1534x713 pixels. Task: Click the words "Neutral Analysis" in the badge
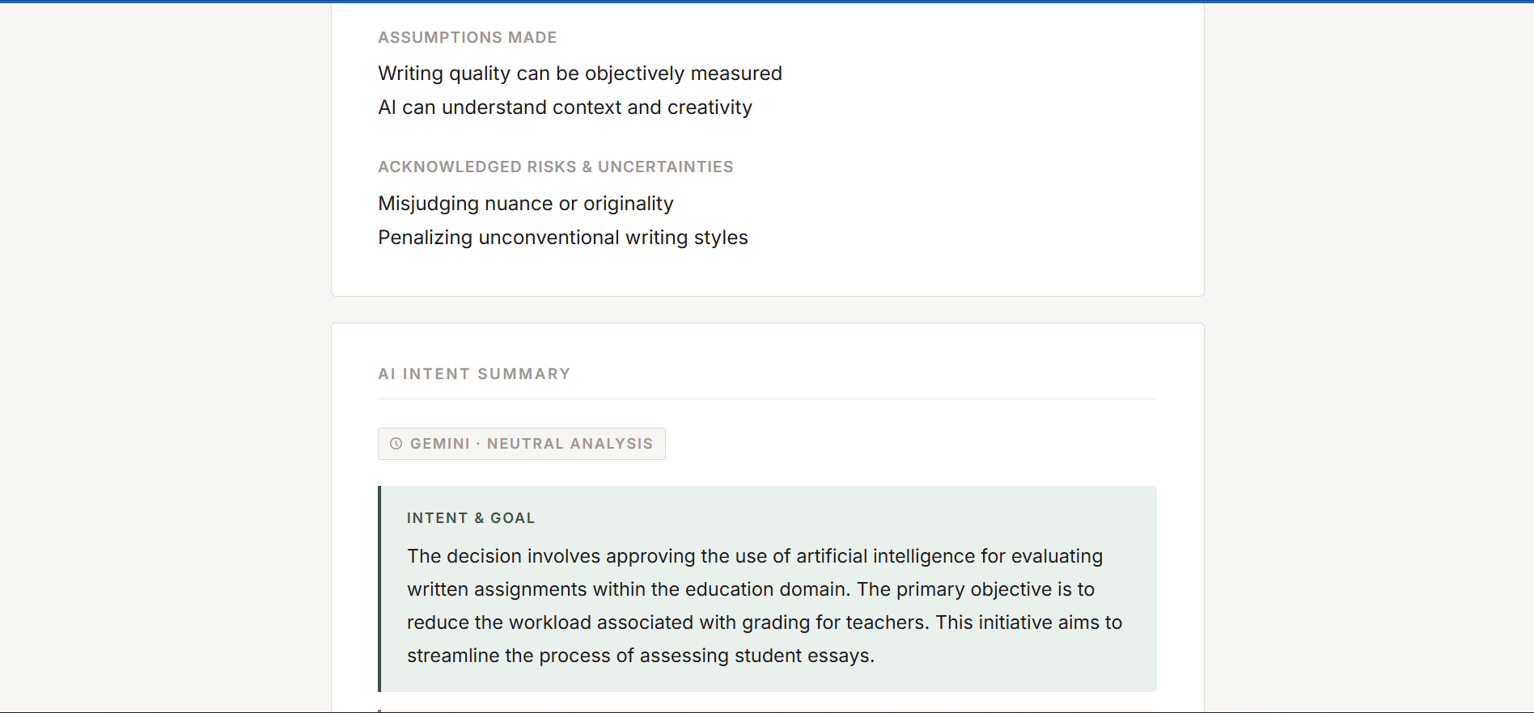click(x=570, y=444)
